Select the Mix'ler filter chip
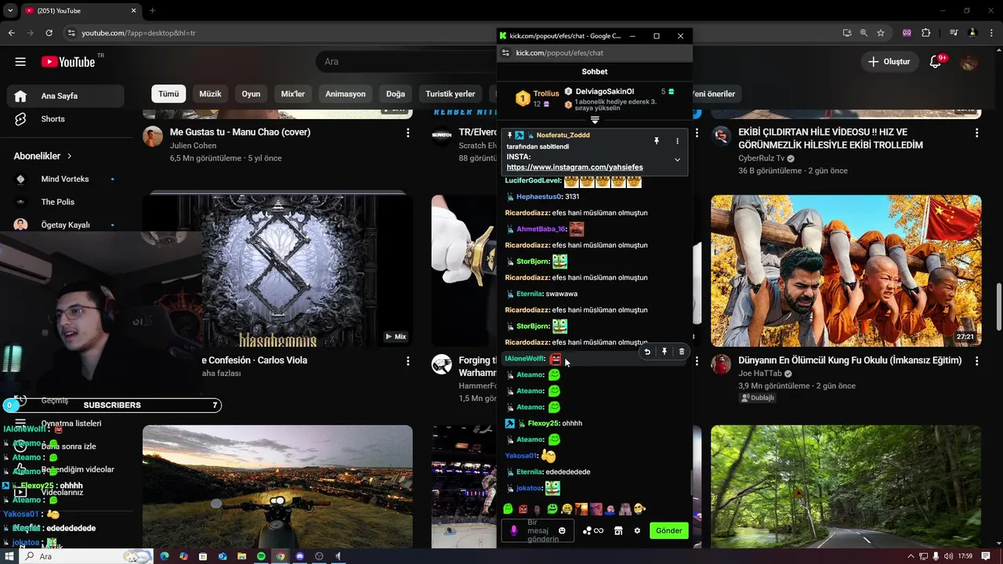The image size is (1003, 564). pyautogui.click(x=293, y=94)
